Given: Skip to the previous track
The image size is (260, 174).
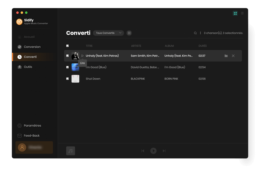Looking at the screenshot, I should click(x=143, y=151).
